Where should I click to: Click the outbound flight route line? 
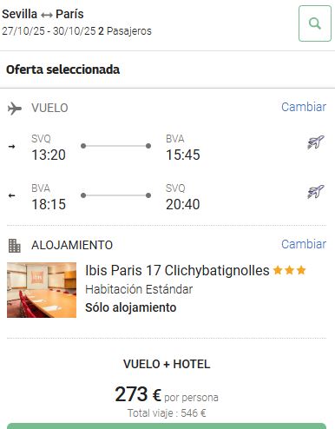(115, 146)
